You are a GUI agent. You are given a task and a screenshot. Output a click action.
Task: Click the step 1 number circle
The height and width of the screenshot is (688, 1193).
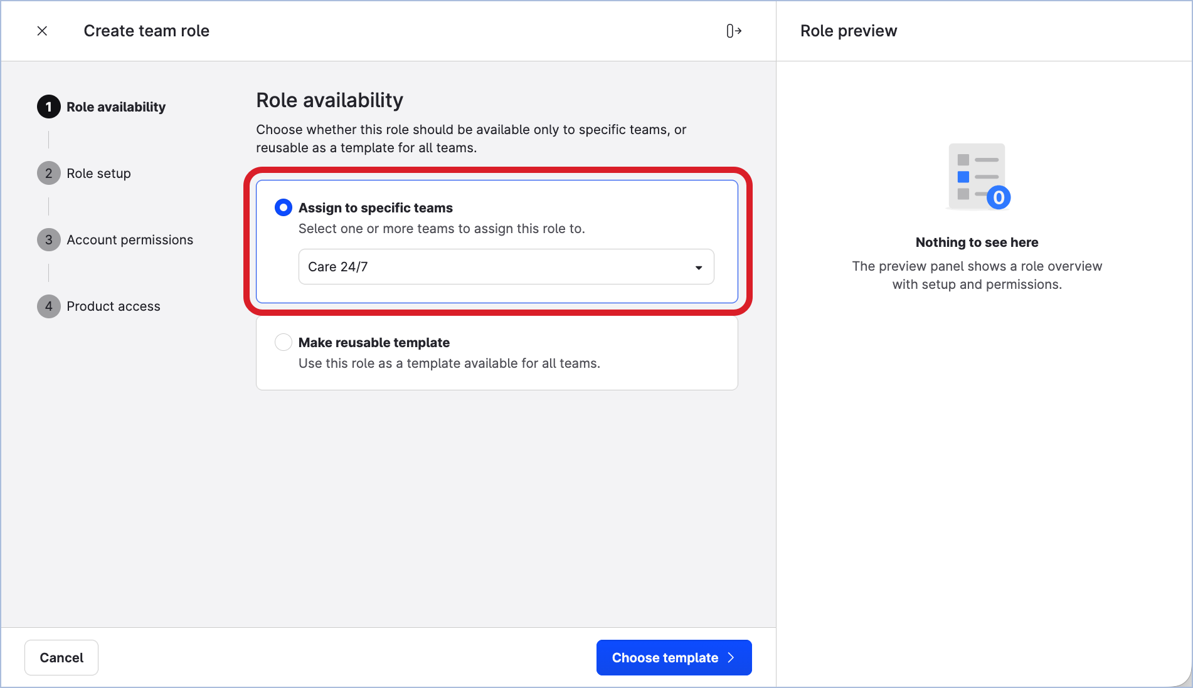tap(48, 107)
